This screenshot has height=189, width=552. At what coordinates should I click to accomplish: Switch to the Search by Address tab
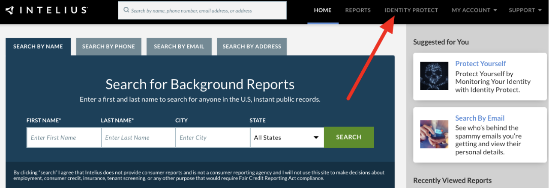pos(252,47)
